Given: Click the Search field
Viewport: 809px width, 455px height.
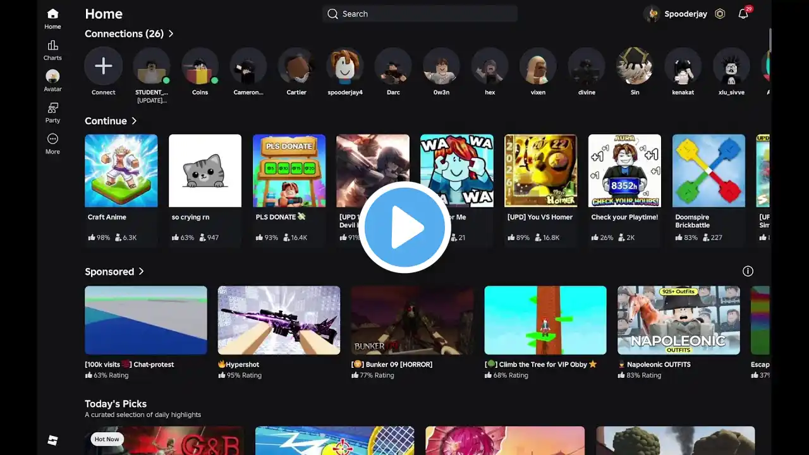Looking at the screenshot, I should (x=420, y=14).
